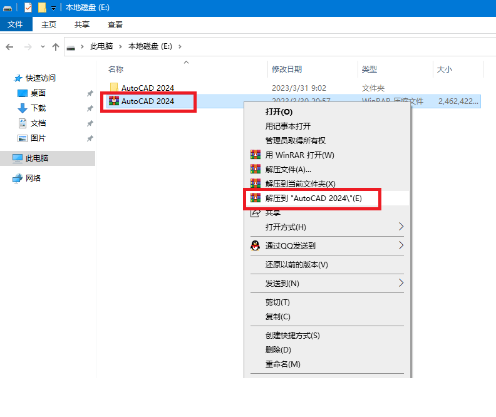Screen dimensions: 496x417
Task: Choose 用 WinRAR 打开(W)
Action: (328, 155)
